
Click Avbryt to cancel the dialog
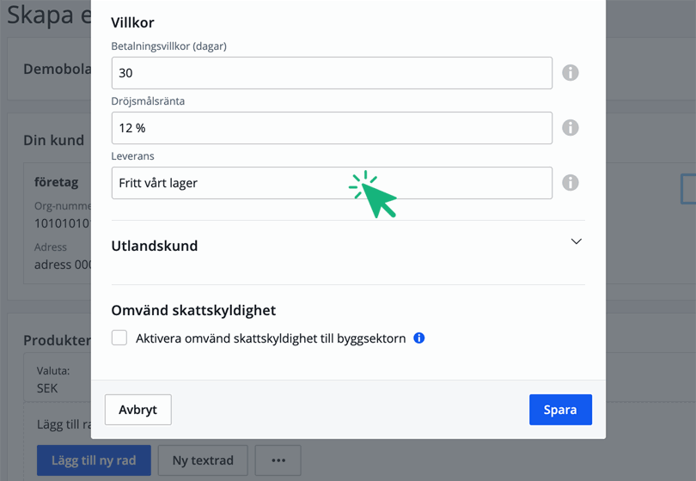[137, 410]
